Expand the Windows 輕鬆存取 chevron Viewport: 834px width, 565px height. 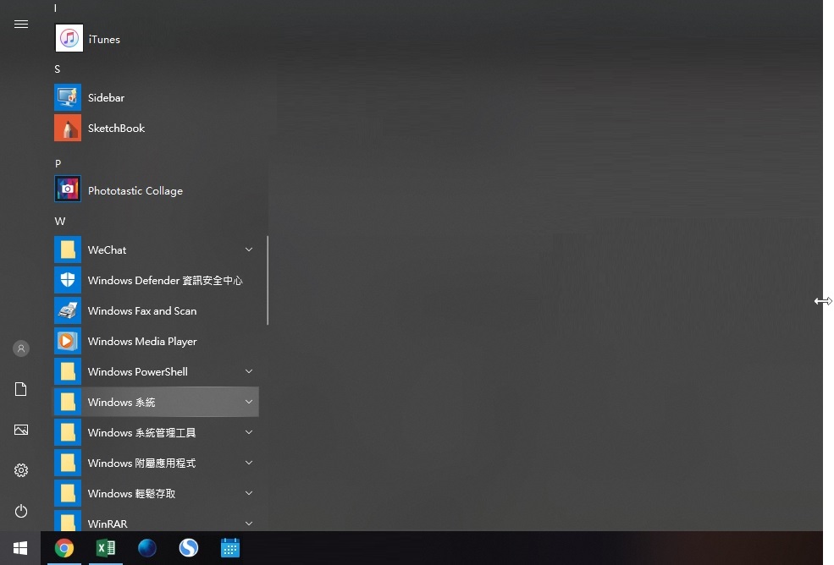[x=249, y=493]
